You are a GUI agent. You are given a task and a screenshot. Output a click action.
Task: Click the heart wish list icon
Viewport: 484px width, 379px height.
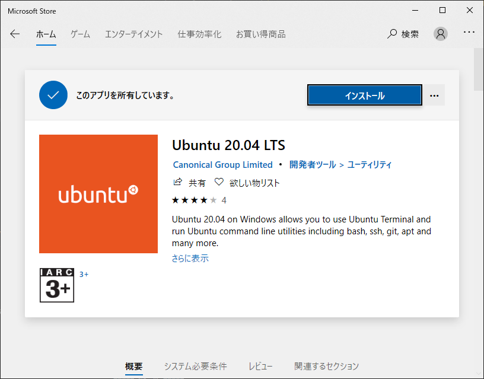tap(219, 182)
